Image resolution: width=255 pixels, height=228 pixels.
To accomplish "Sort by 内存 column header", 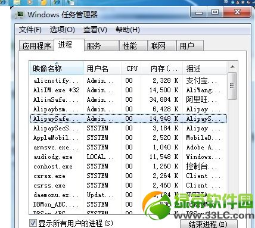I will [x=162, y=68].
